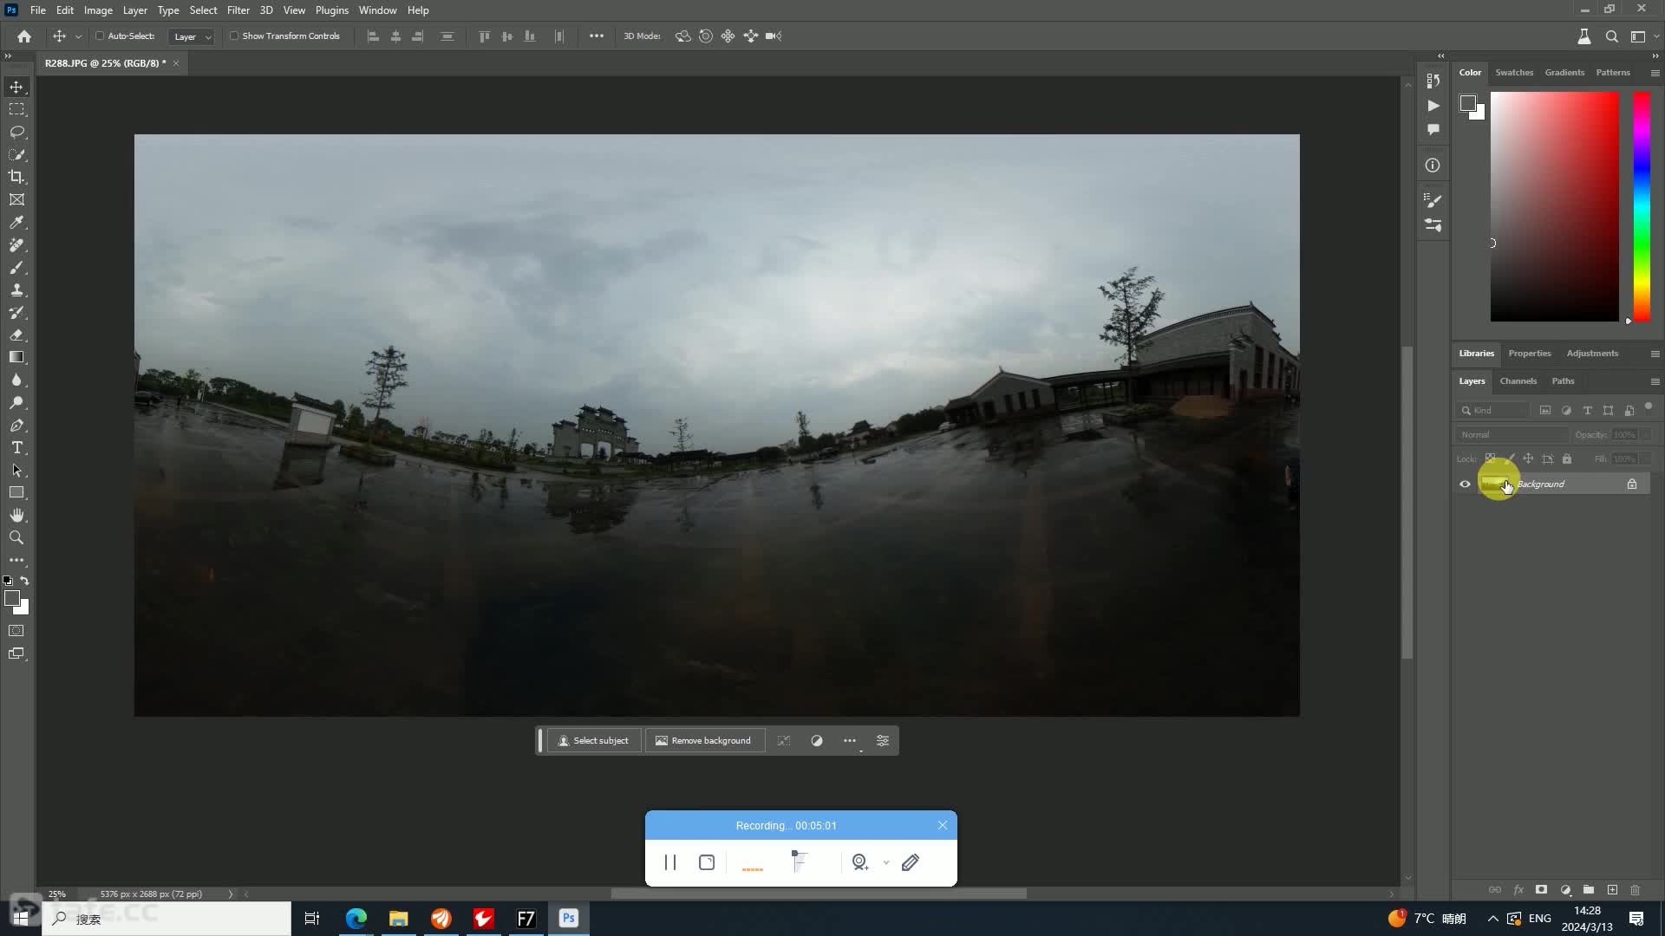Open more options in contextual task bar
This screenshot has width=1665, height=936.
[x=850, y=741]
